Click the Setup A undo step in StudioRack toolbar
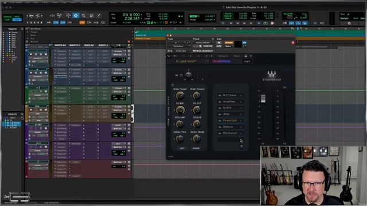 pos(222,56)
